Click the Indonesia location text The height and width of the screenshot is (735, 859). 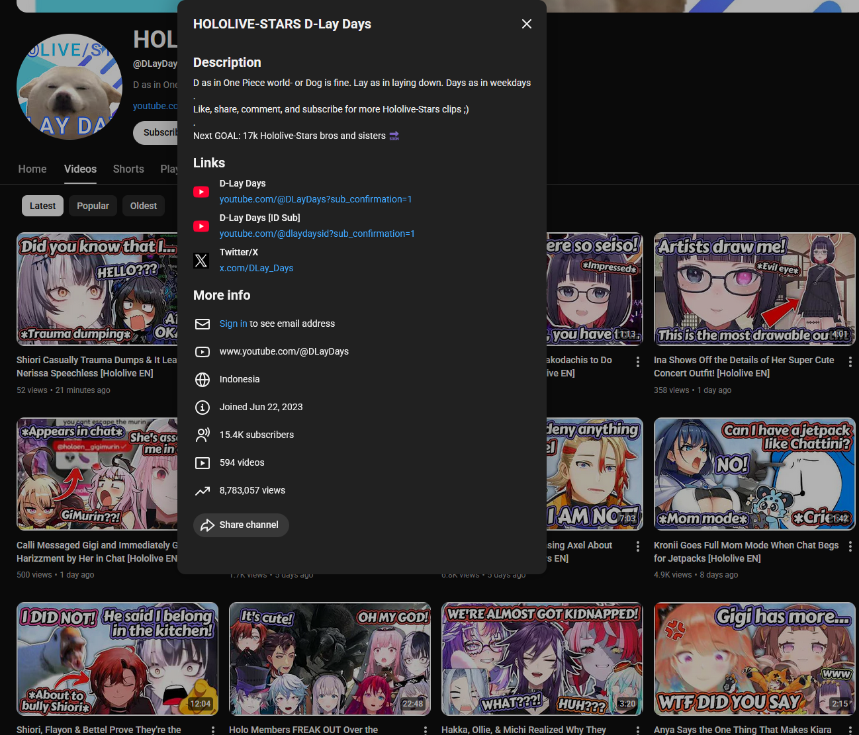(x=240, y=379)
